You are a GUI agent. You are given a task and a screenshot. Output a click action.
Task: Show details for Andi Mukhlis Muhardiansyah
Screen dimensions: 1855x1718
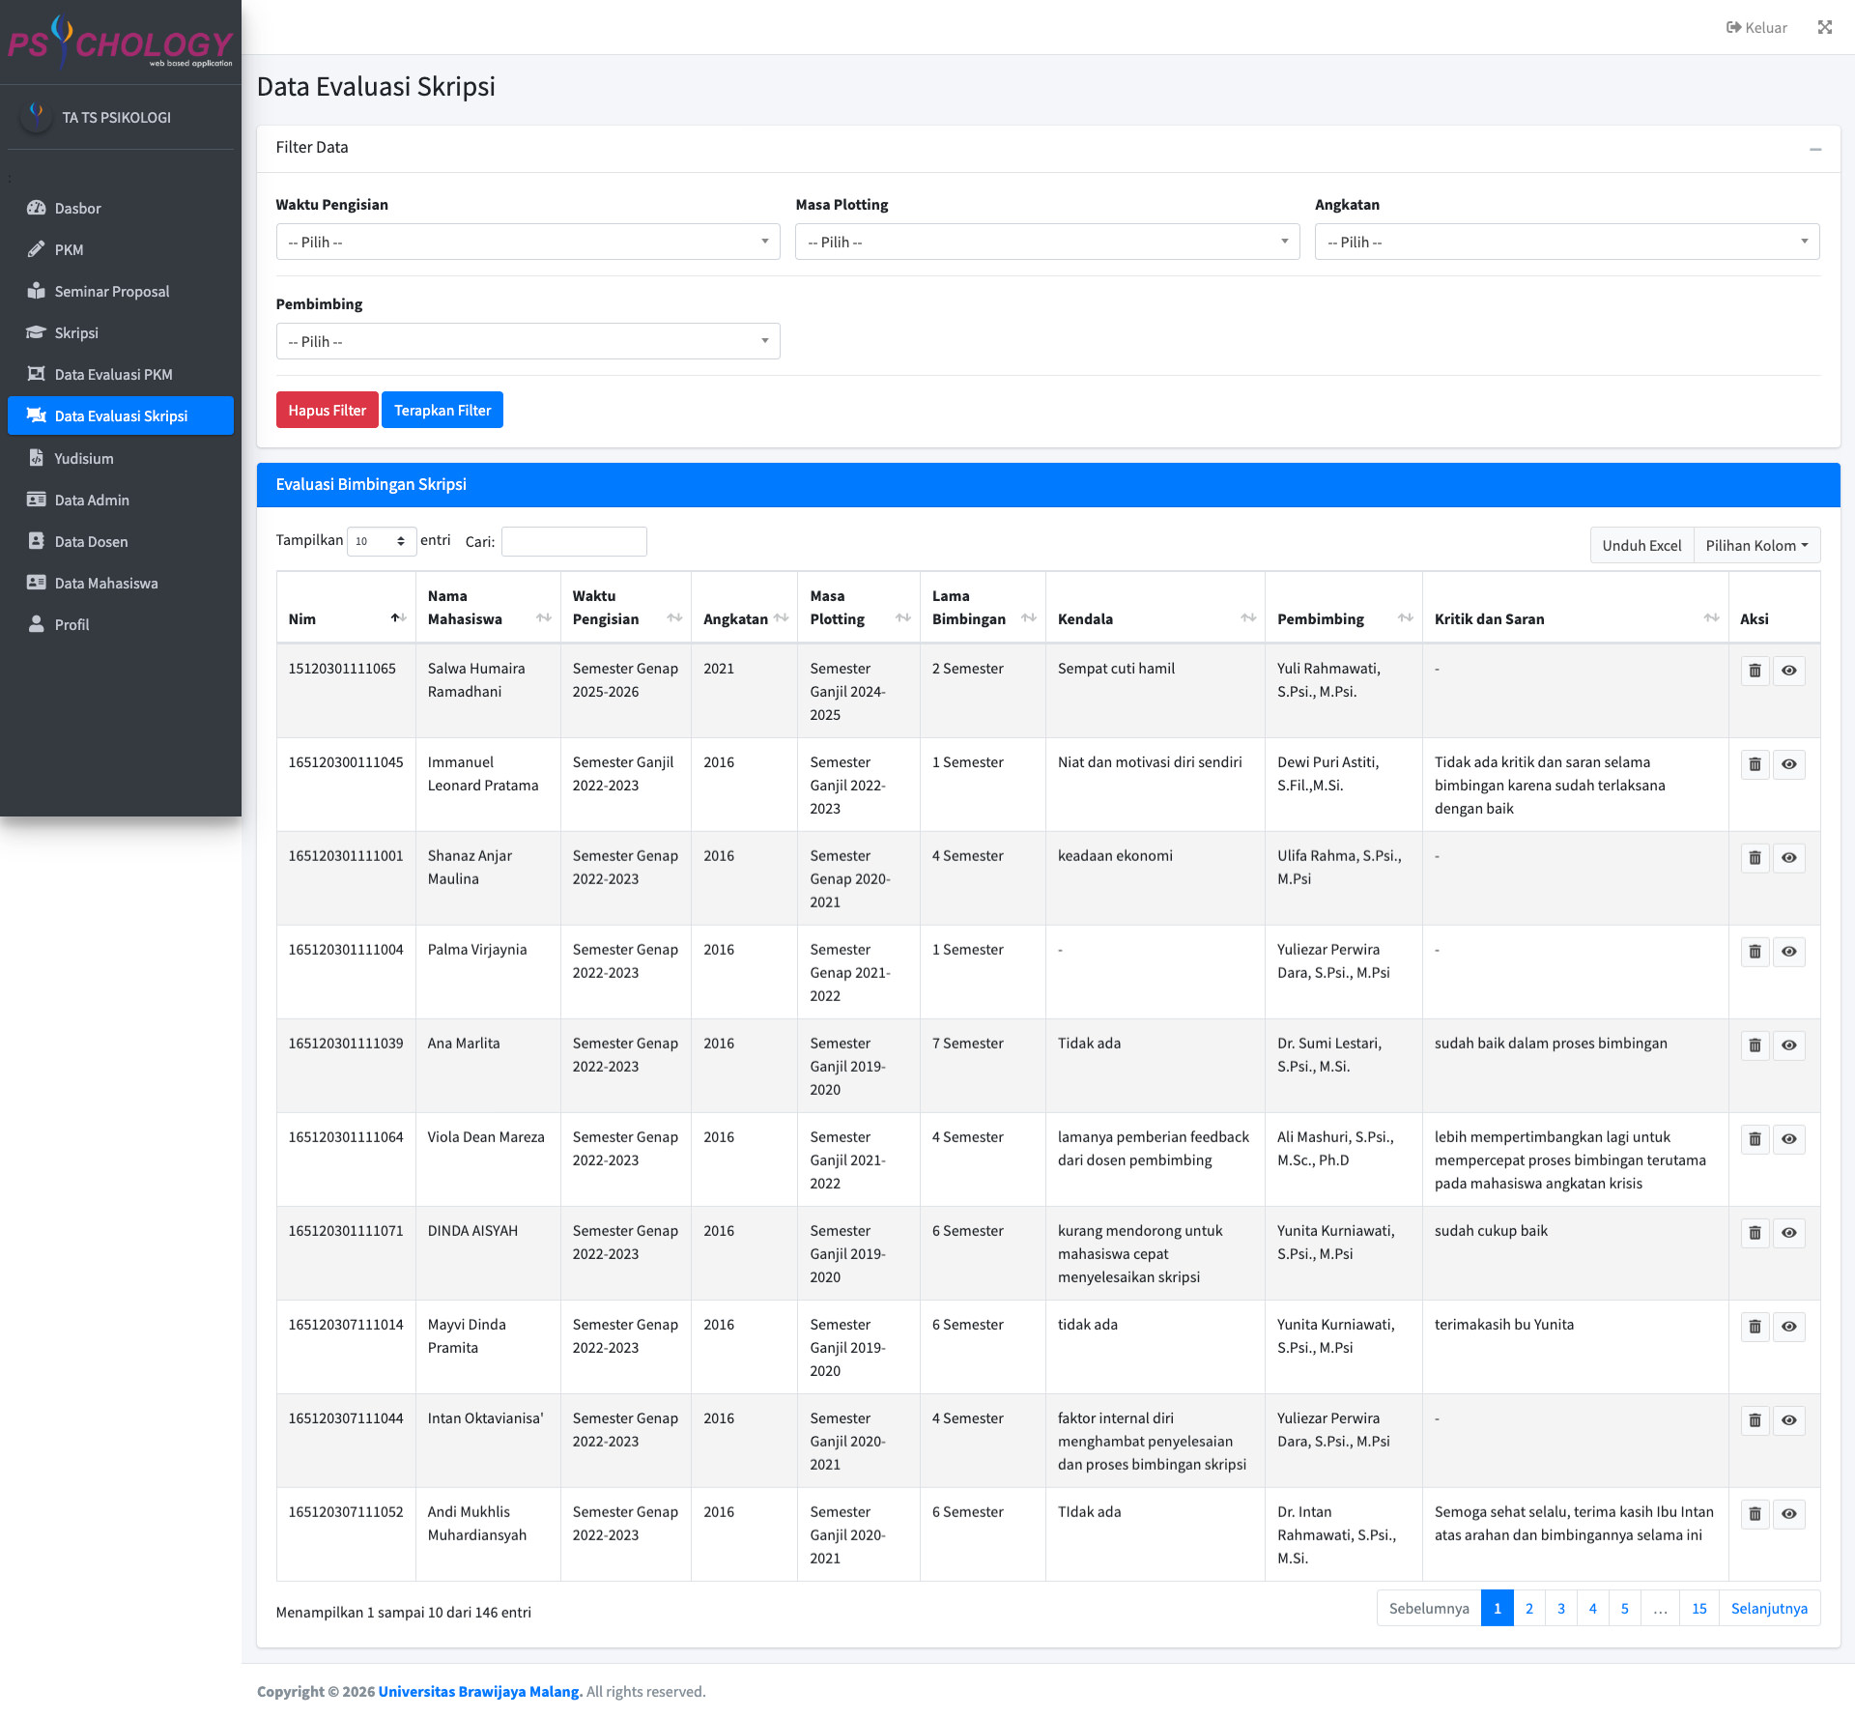1788,1514
